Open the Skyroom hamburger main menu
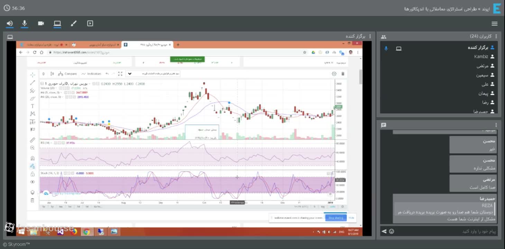Screen dimensions: 505x249 click(494, 24)
